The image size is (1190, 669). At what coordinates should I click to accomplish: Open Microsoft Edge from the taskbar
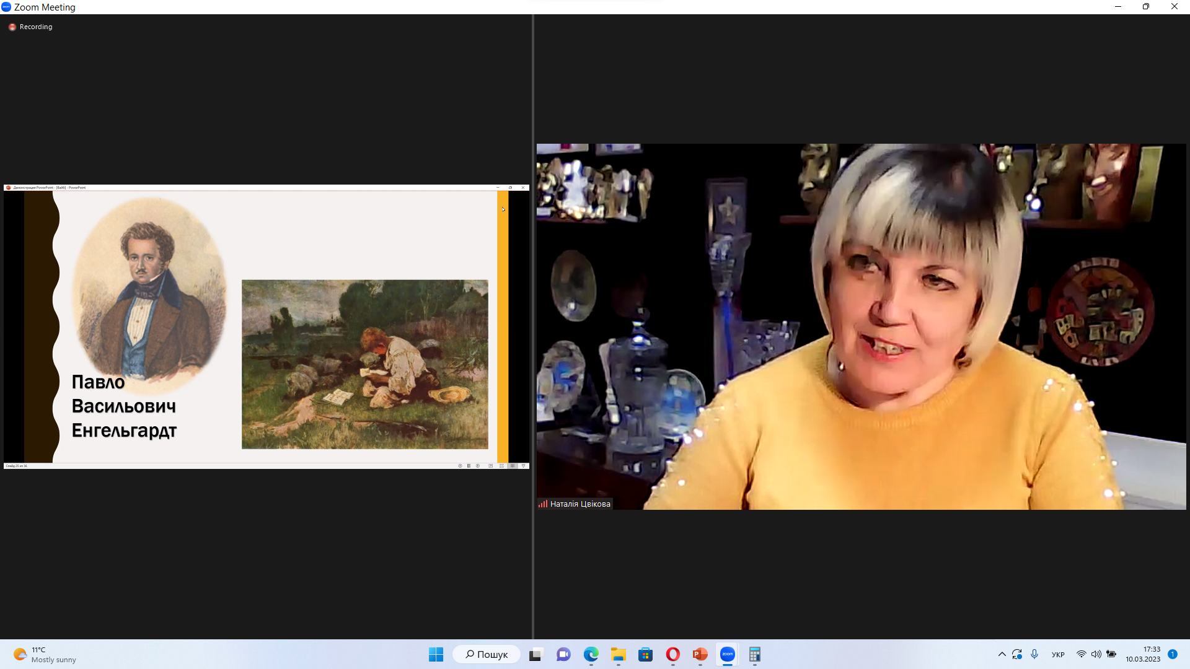[591, 654]
